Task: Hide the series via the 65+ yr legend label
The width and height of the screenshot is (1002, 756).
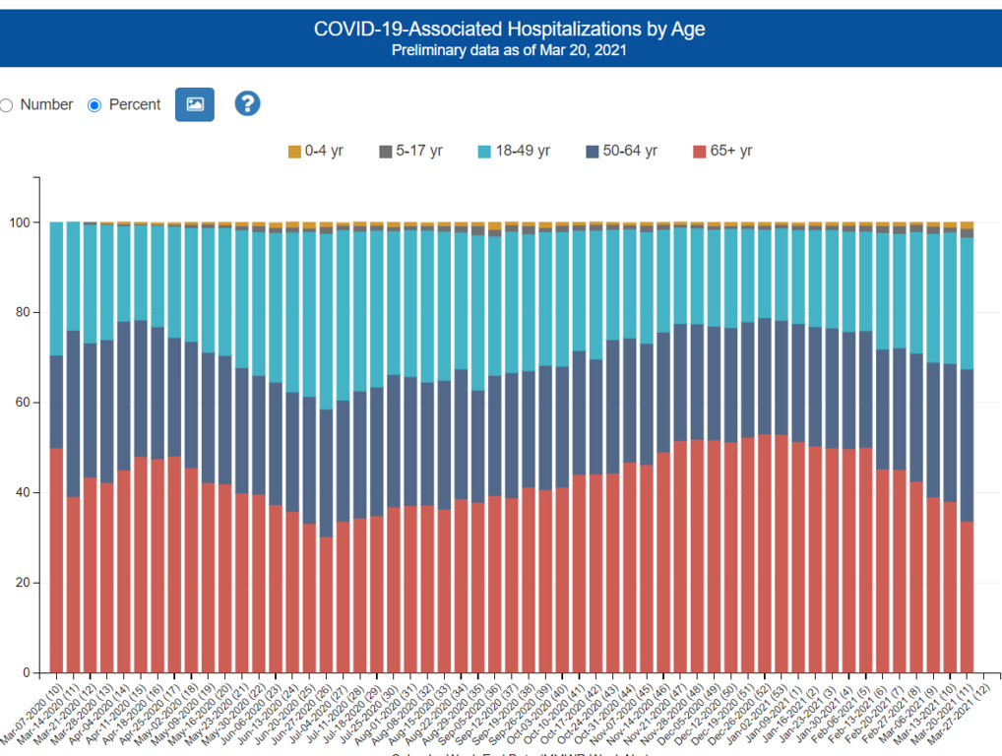Action: [x=731, y=152]
